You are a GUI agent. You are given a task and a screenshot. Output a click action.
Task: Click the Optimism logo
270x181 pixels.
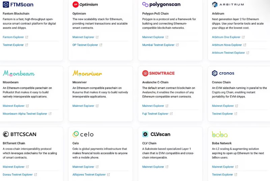85,5
